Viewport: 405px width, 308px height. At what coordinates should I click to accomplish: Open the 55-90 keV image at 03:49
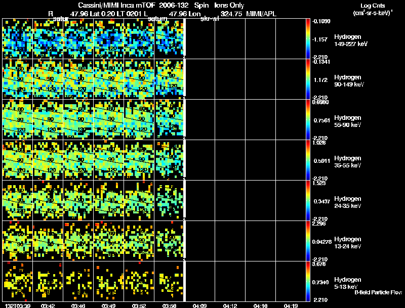(x=108, y=119)
